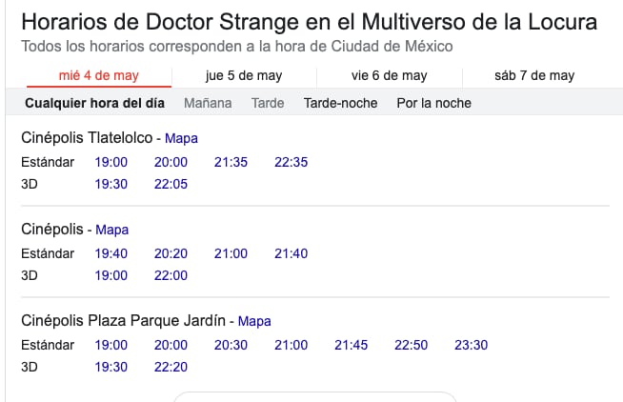The width and height of the screenshot is (623, 402).
Task: Select the 19:40 Estándar showtime
Action: click(x=111, y=253)
